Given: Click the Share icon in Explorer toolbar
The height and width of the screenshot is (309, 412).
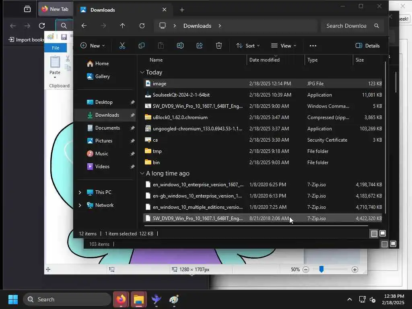Looking at the screenshot, I should tap(200, 46).
